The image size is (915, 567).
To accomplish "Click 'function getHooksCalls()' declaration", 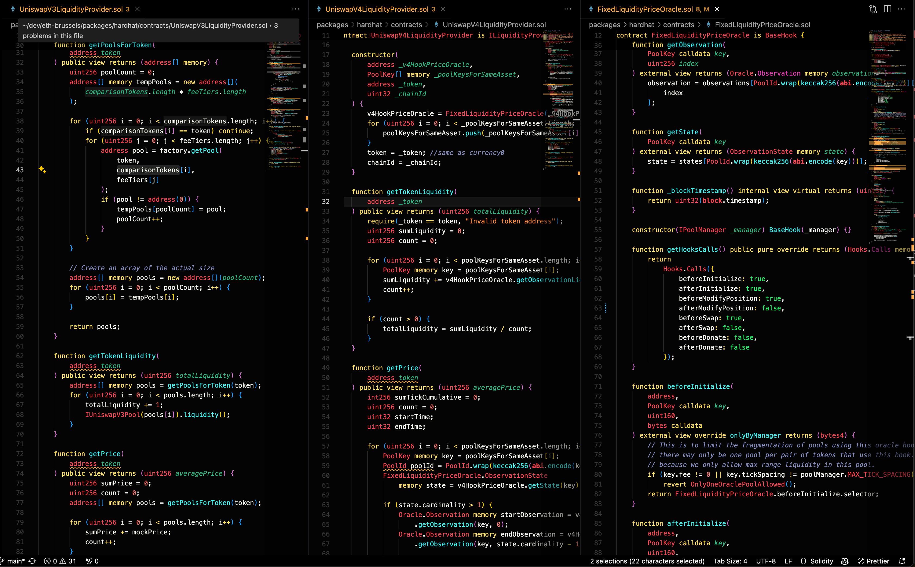I will click(679, 249).
